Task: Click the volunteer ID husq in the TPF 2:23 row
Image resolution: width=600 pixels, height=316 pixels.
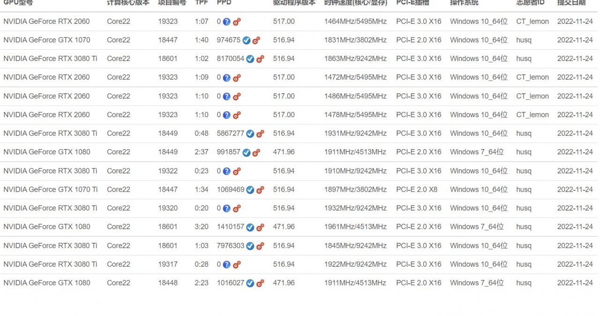Action: [524, 283]
